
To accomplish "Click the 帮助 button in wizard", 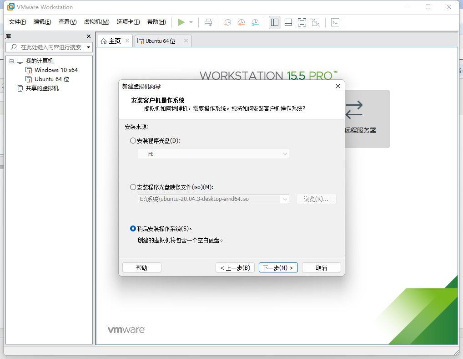I will coord(142,267).
